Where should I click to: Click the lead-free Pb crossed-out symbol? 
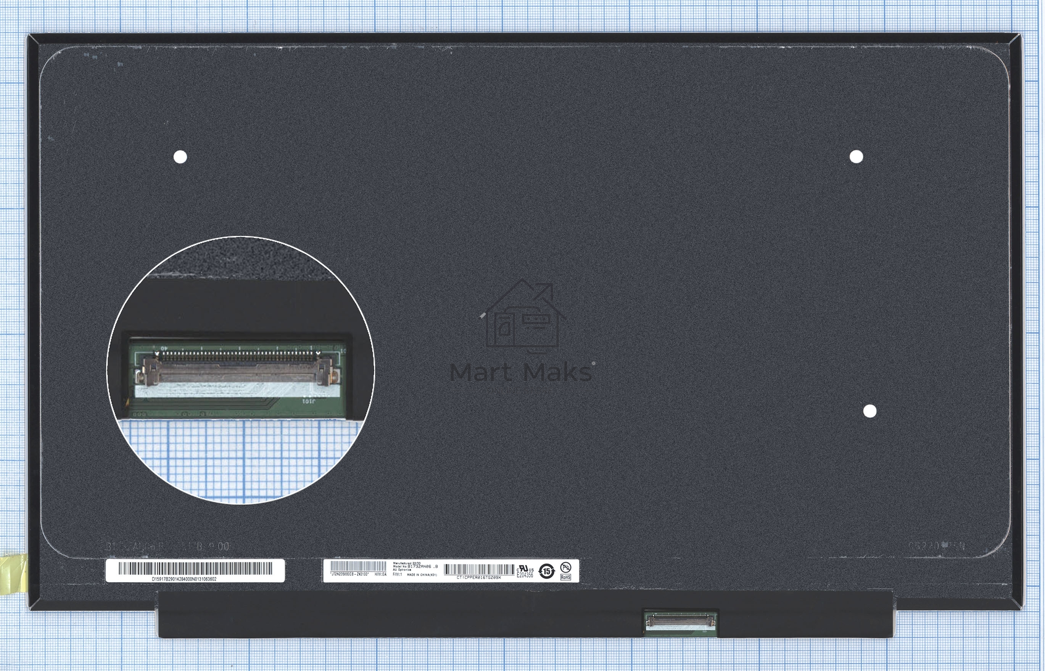(565, 567)
